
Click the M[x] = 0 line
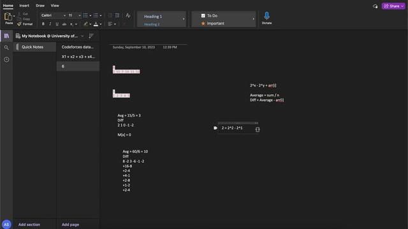[x=124, y=135]
